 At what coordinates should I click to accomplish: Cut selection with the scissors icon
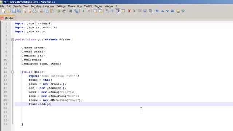pyautogui.click(x=41, y=11)
